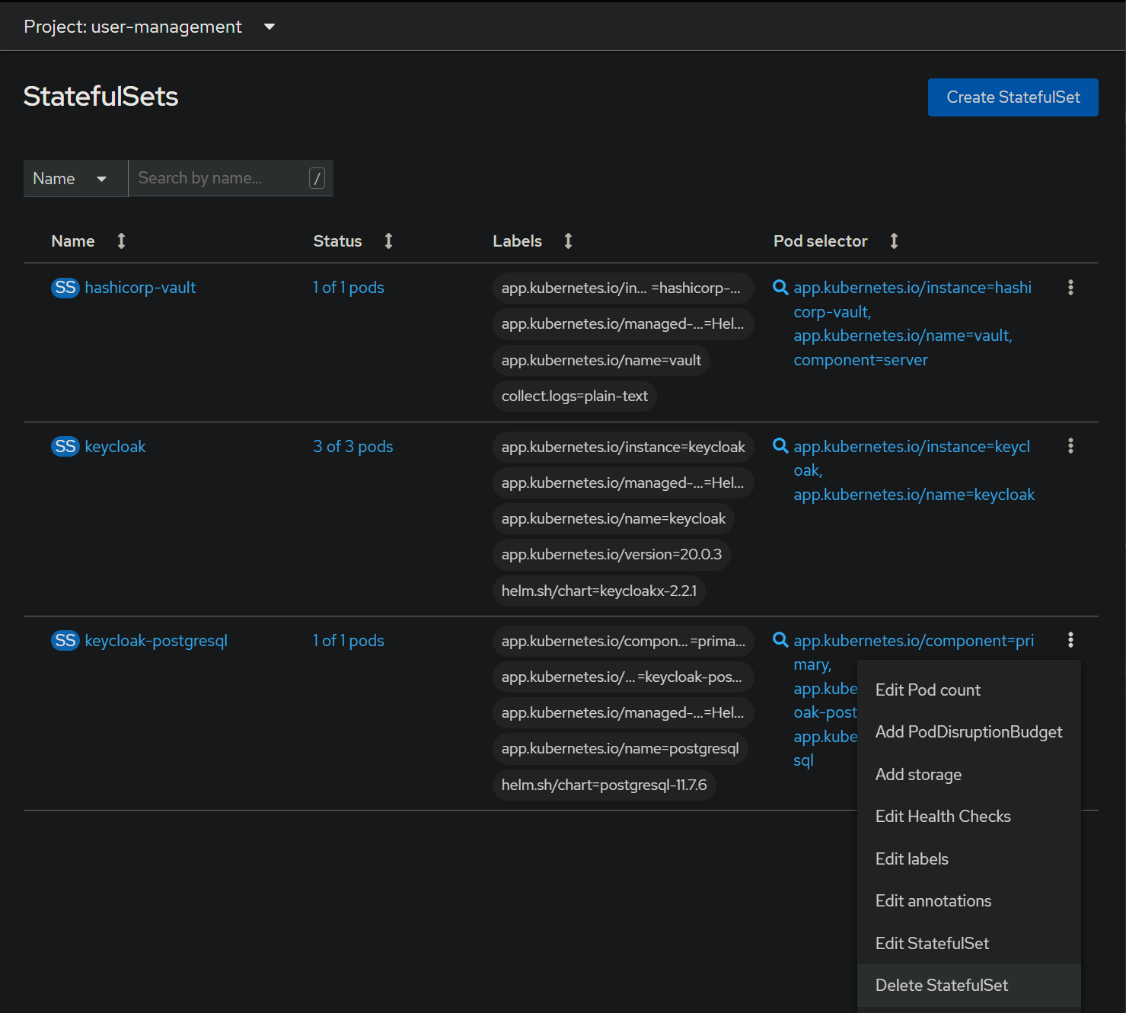Choose Edit annotations from menu

969,901
